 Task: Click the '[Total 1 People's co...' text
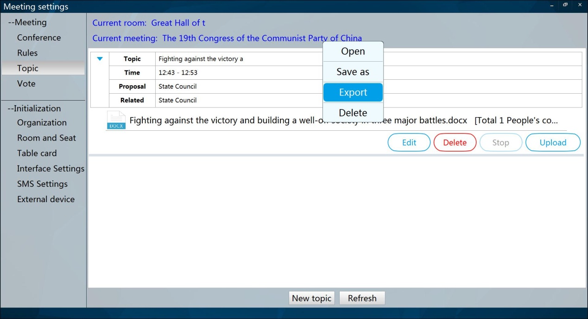tap(516, 121)
